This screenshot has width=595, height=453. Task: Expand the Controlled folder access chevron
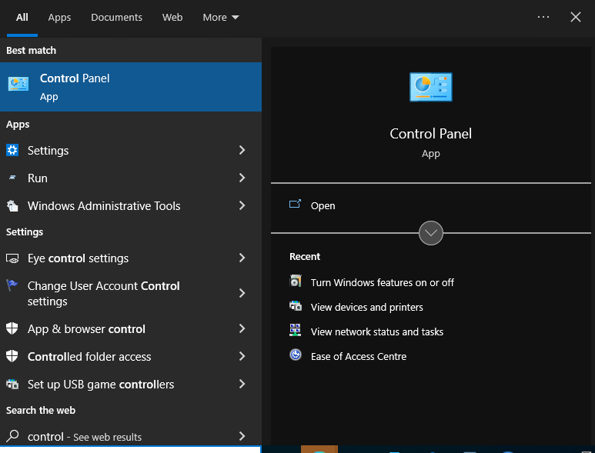[x=242, y=357]
